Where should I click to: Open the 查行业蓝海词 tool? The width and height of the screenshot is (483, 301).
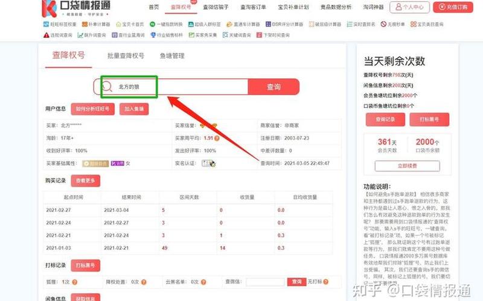(x=128, y=36)
